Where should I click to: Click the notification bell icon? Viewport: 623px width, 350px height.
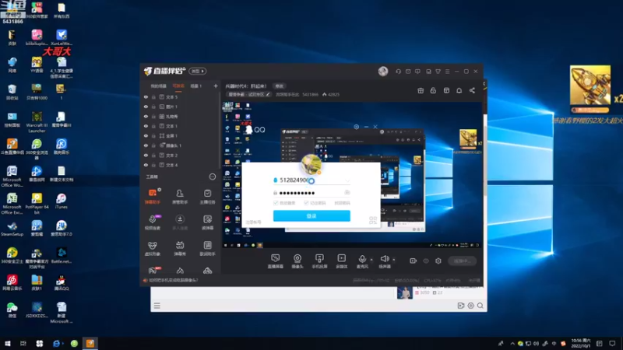459,90
